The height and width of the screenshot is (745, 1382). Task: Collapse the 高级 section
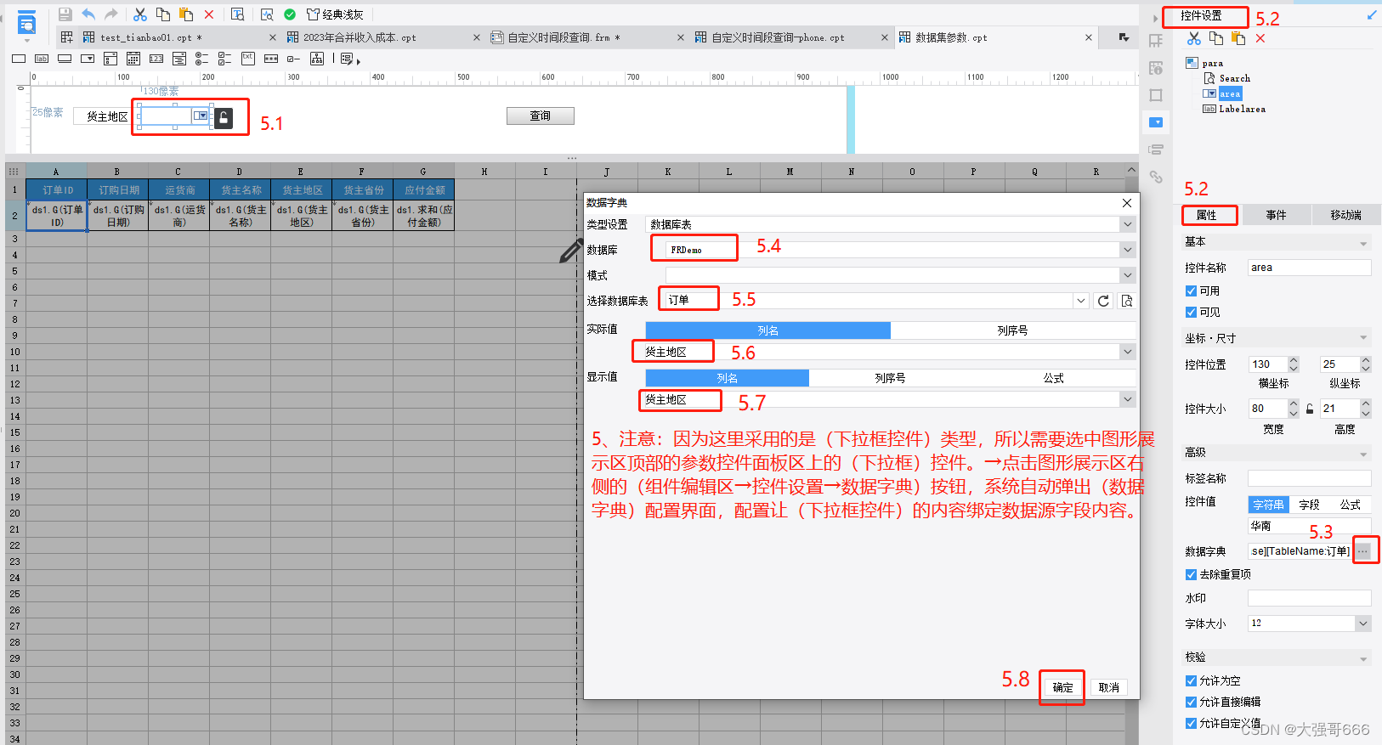coord(1363,454)
